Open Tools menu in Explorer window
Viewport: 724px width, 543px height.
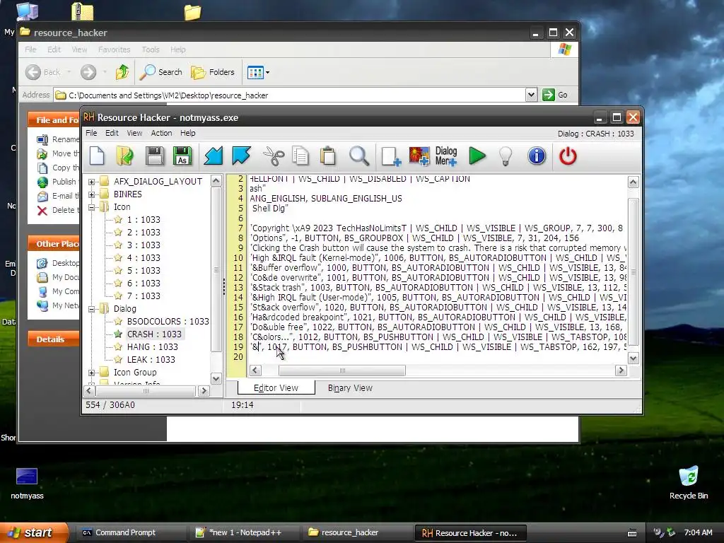click(151, 49)
